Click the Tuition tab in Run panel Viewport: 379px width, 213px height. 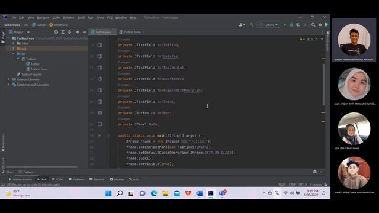[27, 172]
